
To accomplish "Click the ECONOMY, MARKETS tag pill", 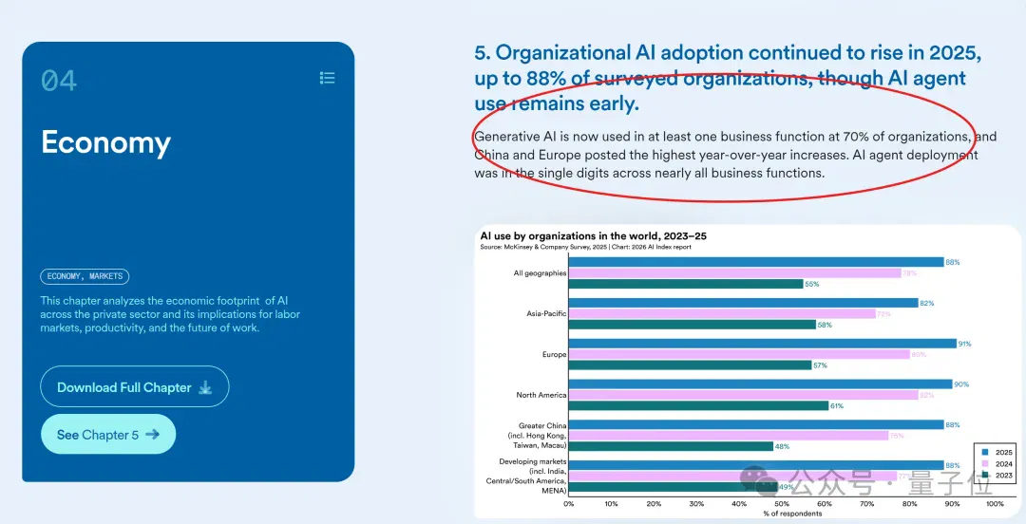I will point(85,276).
